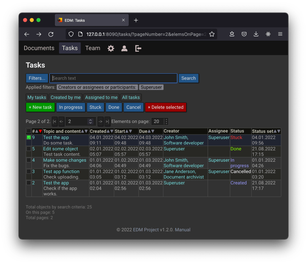Sort by # descending red arrow
This screenshot has width=307, height=264.
[40, 131]
